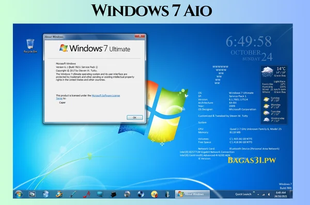Open the Windows Start orb
The width and height of the screenshot is (310, 205).
(x=19, y=194)
